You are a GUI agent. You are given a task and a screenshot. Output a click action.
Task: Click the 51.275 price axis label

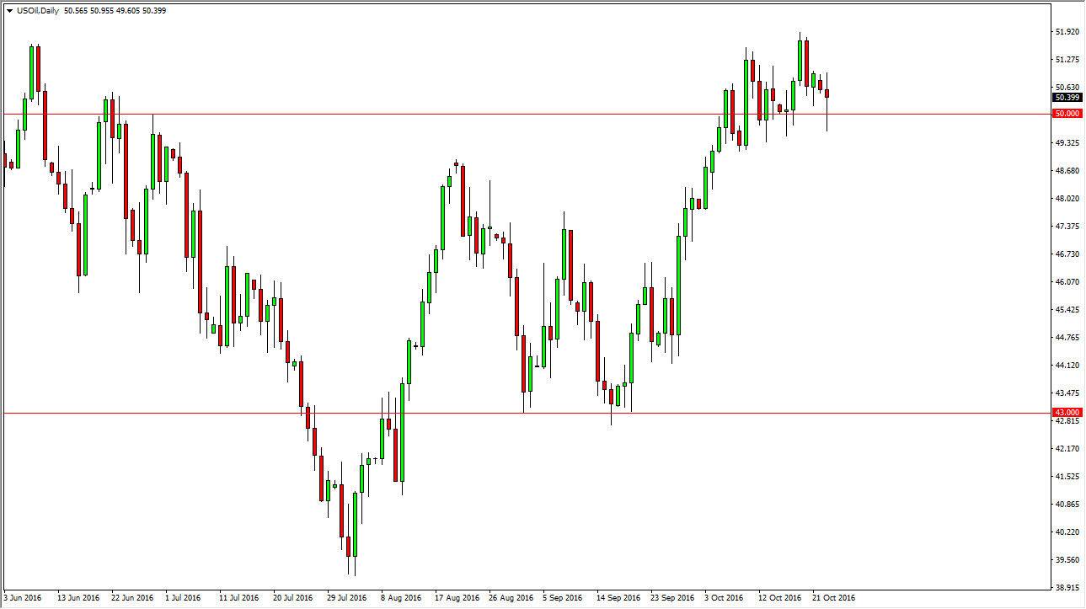tap(1066, 60)
